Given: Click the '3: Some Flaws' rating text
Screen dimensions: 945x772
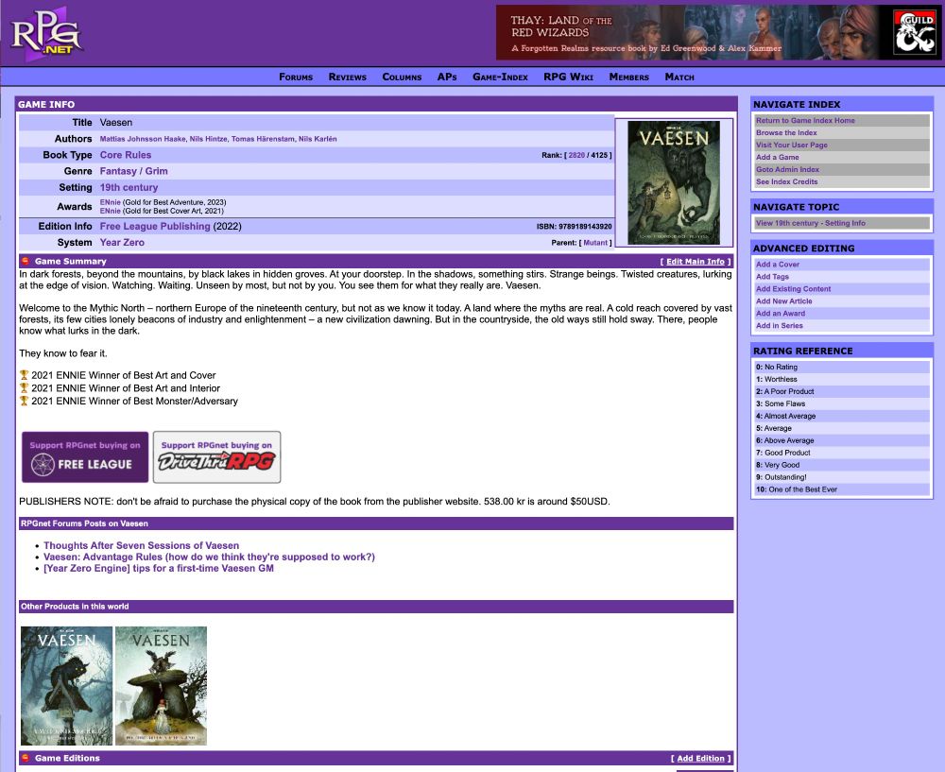Looking at the screenshot, I should pos(782,403).
